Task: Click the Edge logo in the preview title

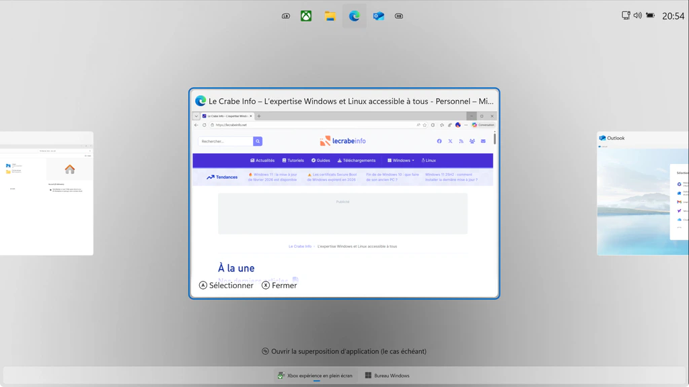Action: pos(201,101)
